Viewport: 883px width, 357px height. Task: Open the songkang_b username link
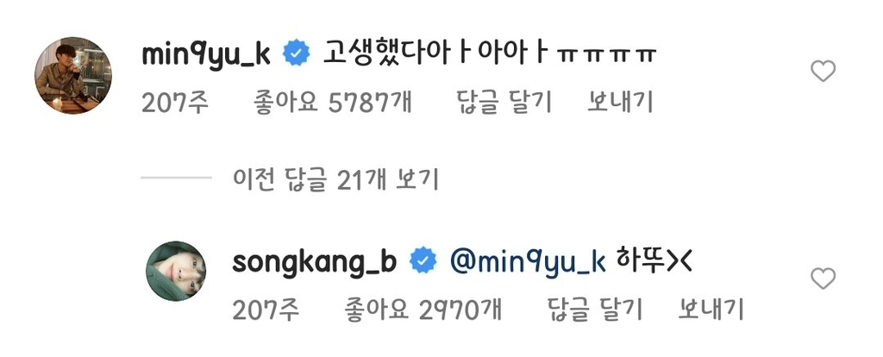314,262
